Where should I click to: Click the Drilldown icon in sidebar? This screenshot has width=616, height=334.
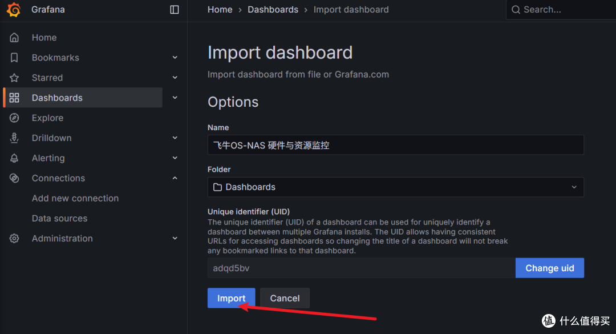(14, 138)
